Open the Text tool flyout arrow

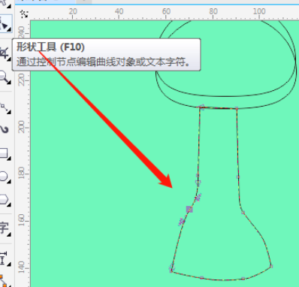pyautogui.click(x=10, y=234)
